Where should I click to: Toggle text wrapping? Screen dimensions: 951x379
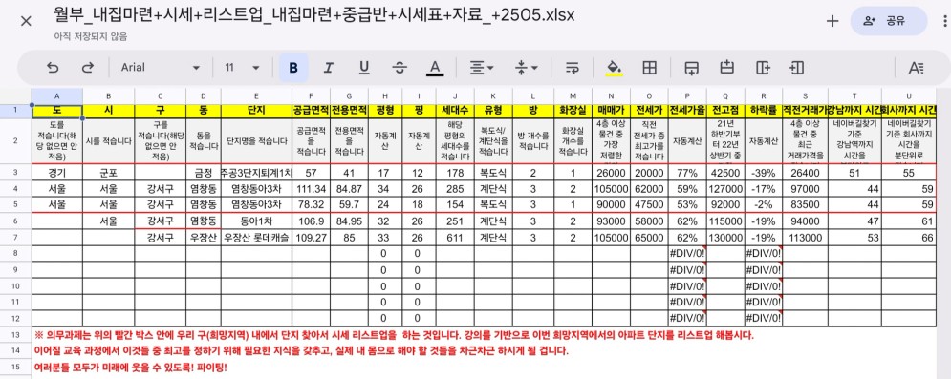(x=572, y=68)
